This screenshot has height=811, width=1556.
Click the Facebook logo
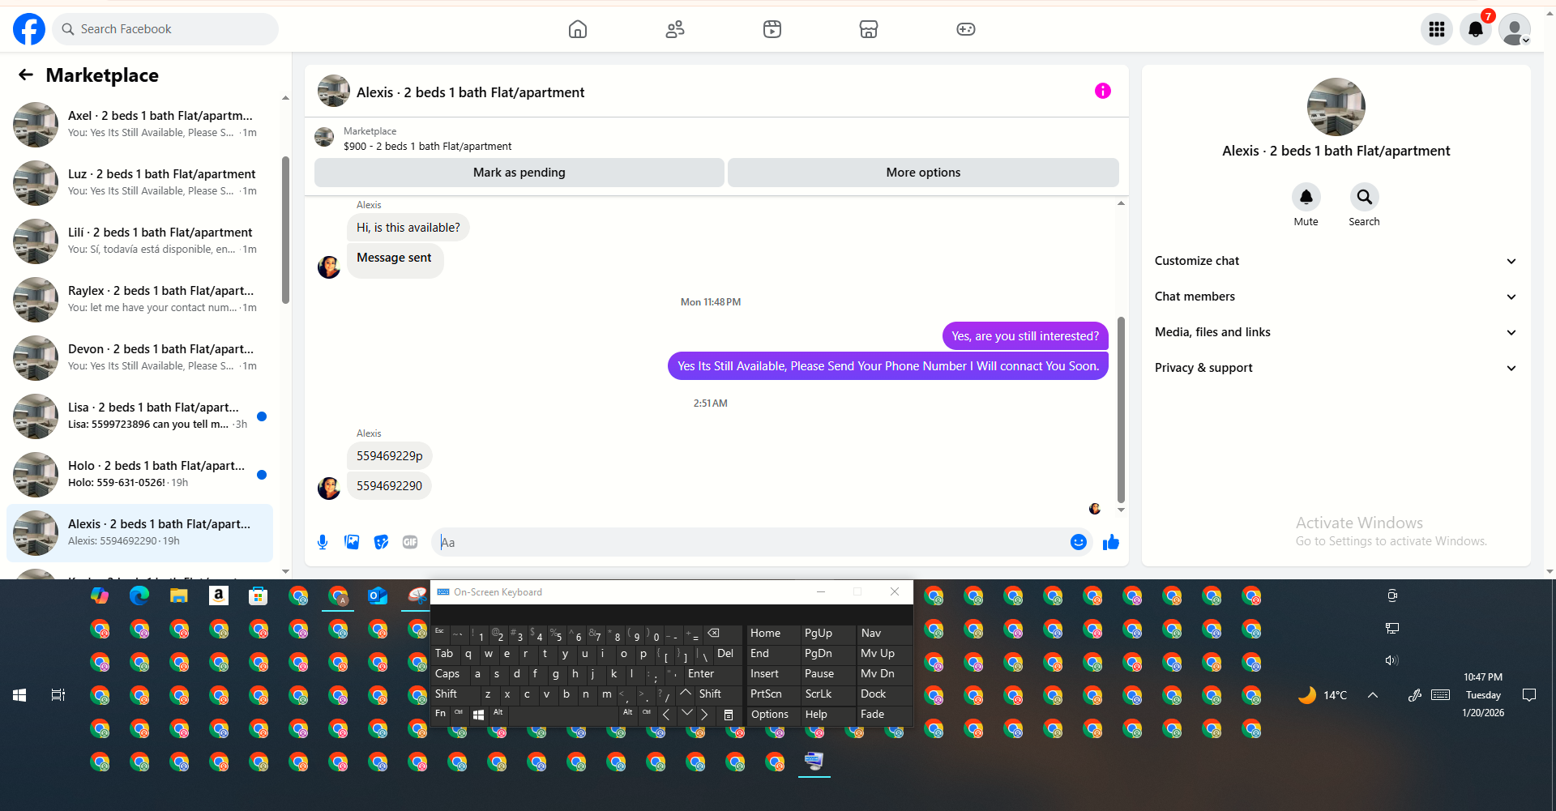pos(29,29)
